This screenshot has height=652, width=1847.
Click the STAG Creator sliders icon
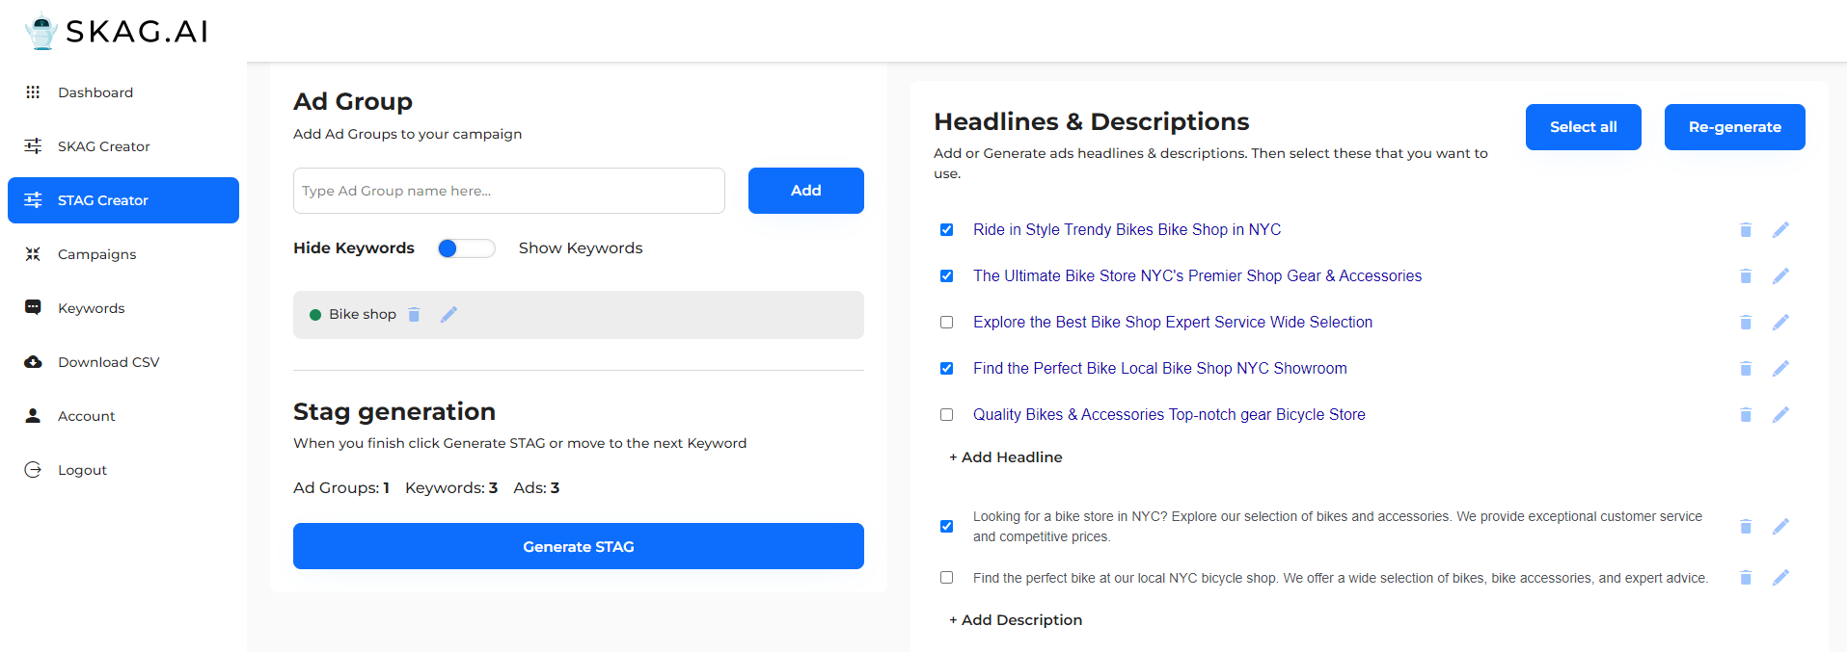33,200
